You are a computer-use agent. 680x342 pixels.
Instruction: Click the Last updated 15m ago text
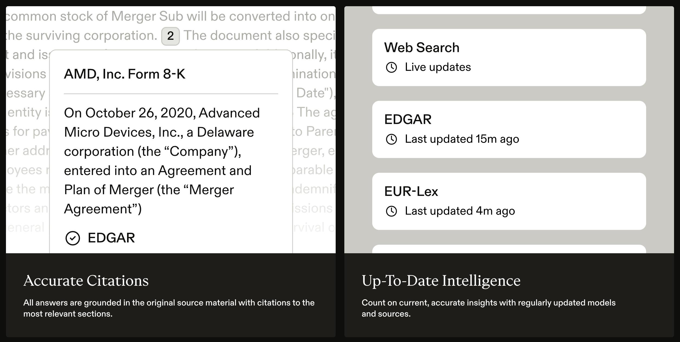[x=462, y=139]
